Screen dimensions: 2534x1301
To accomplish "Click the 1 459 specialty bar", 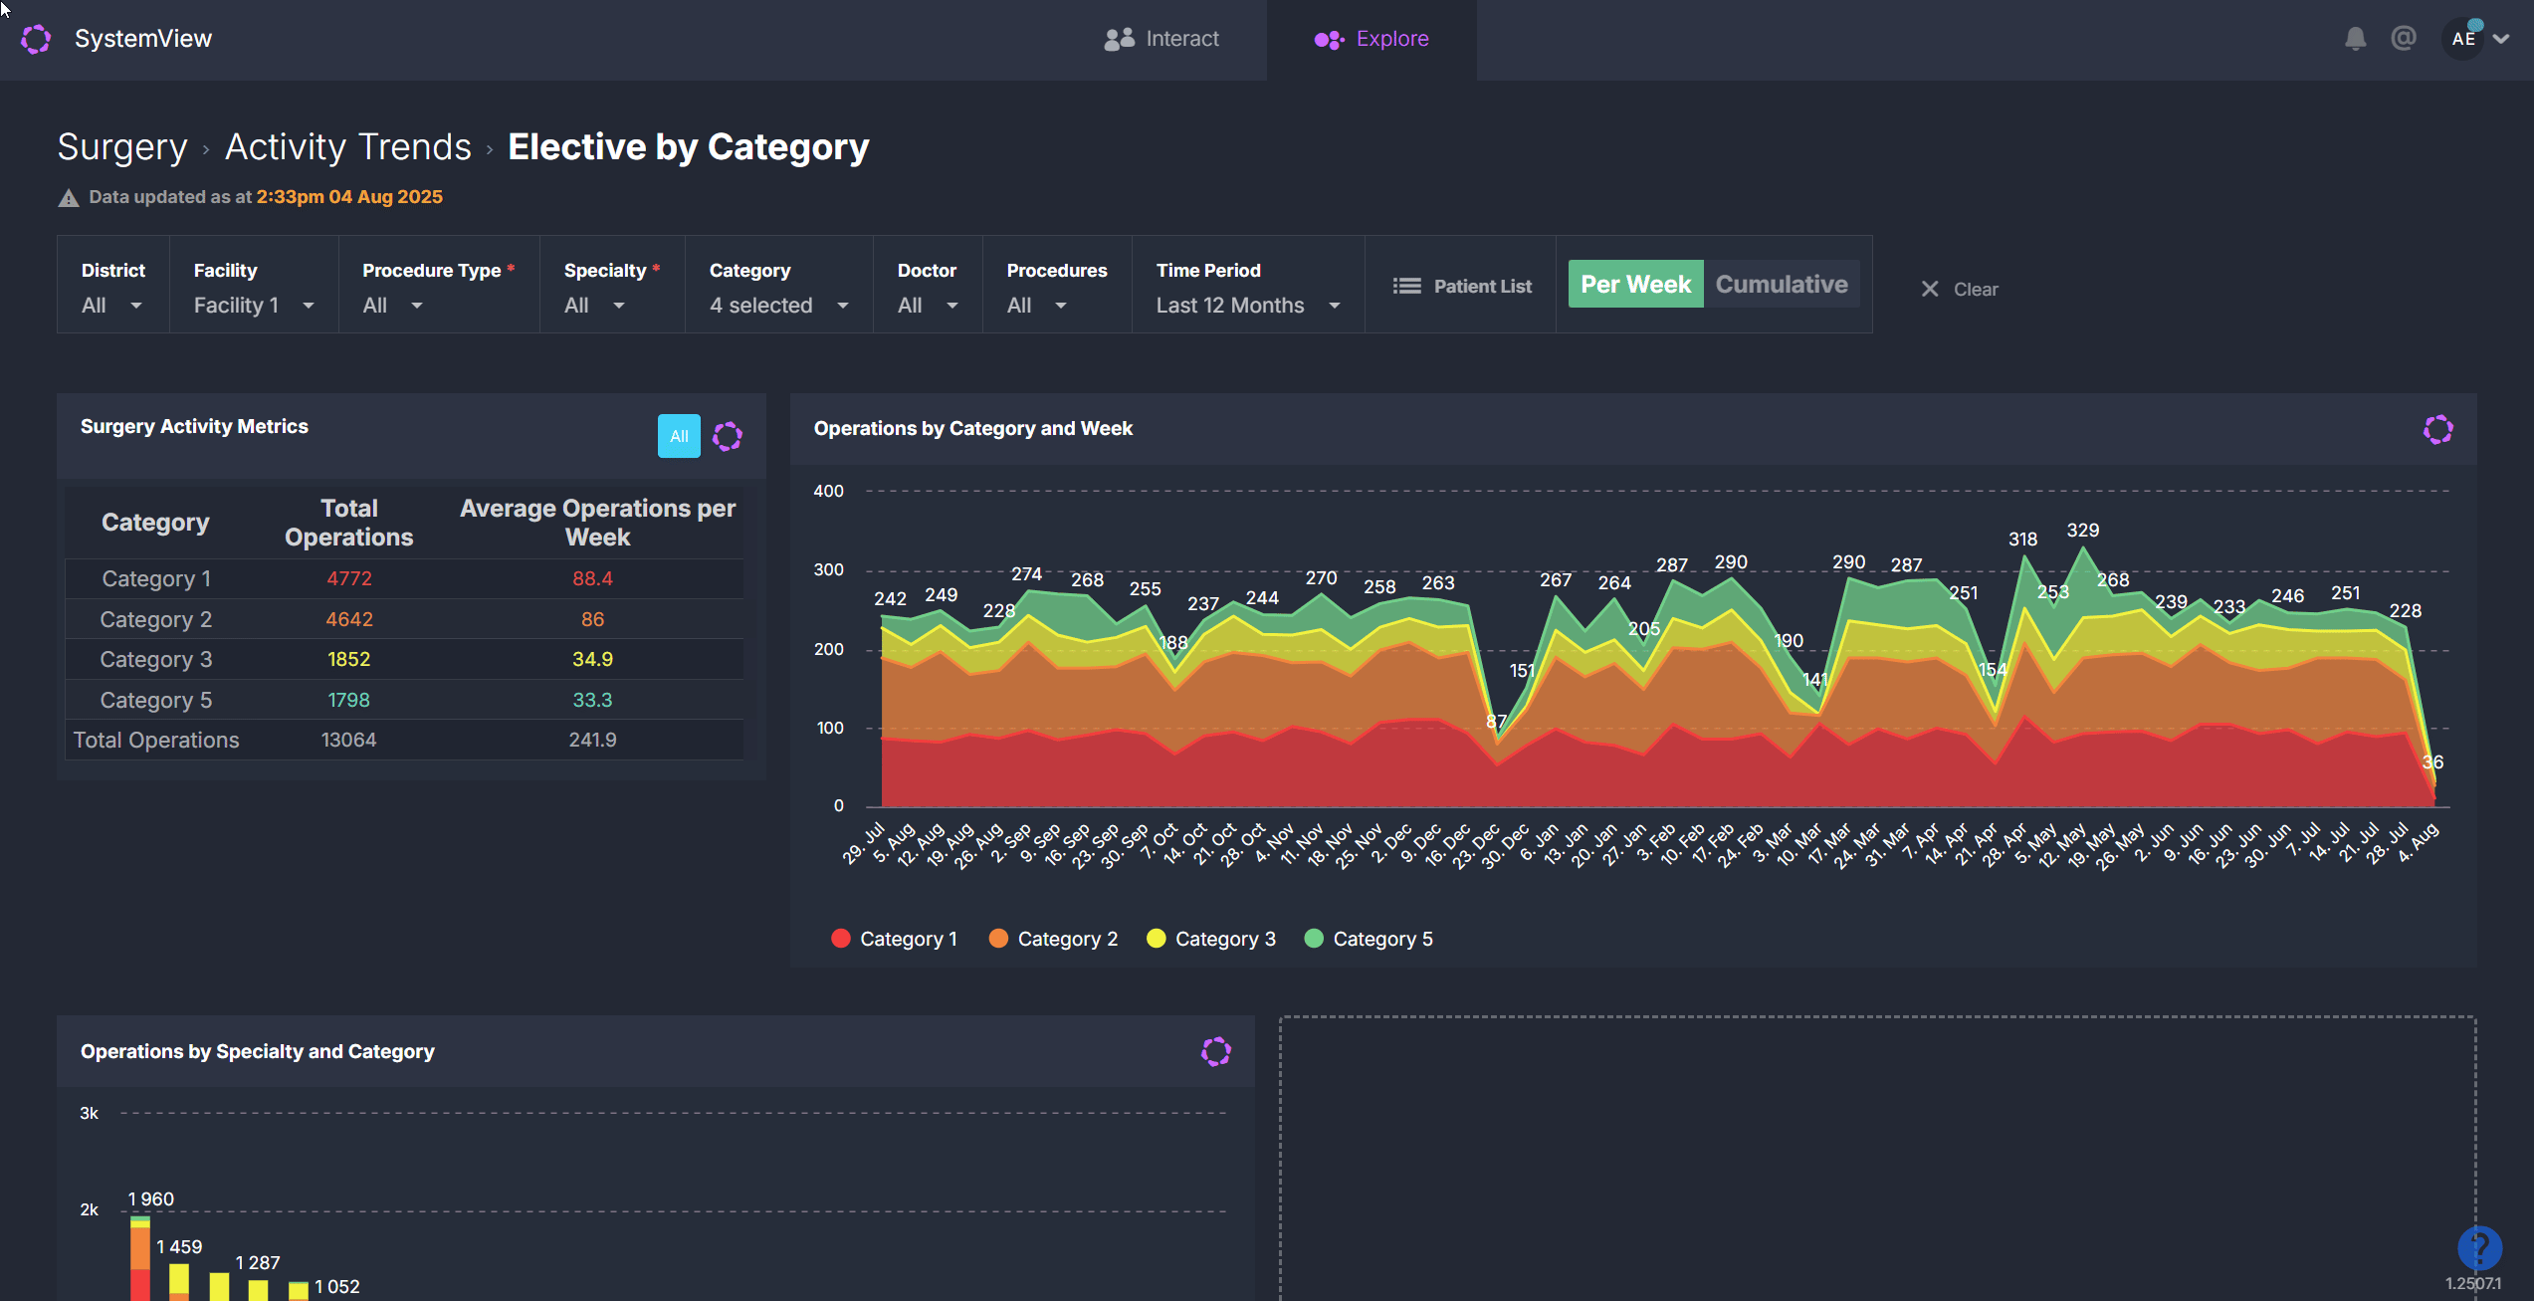I will tap(179, 1282).
